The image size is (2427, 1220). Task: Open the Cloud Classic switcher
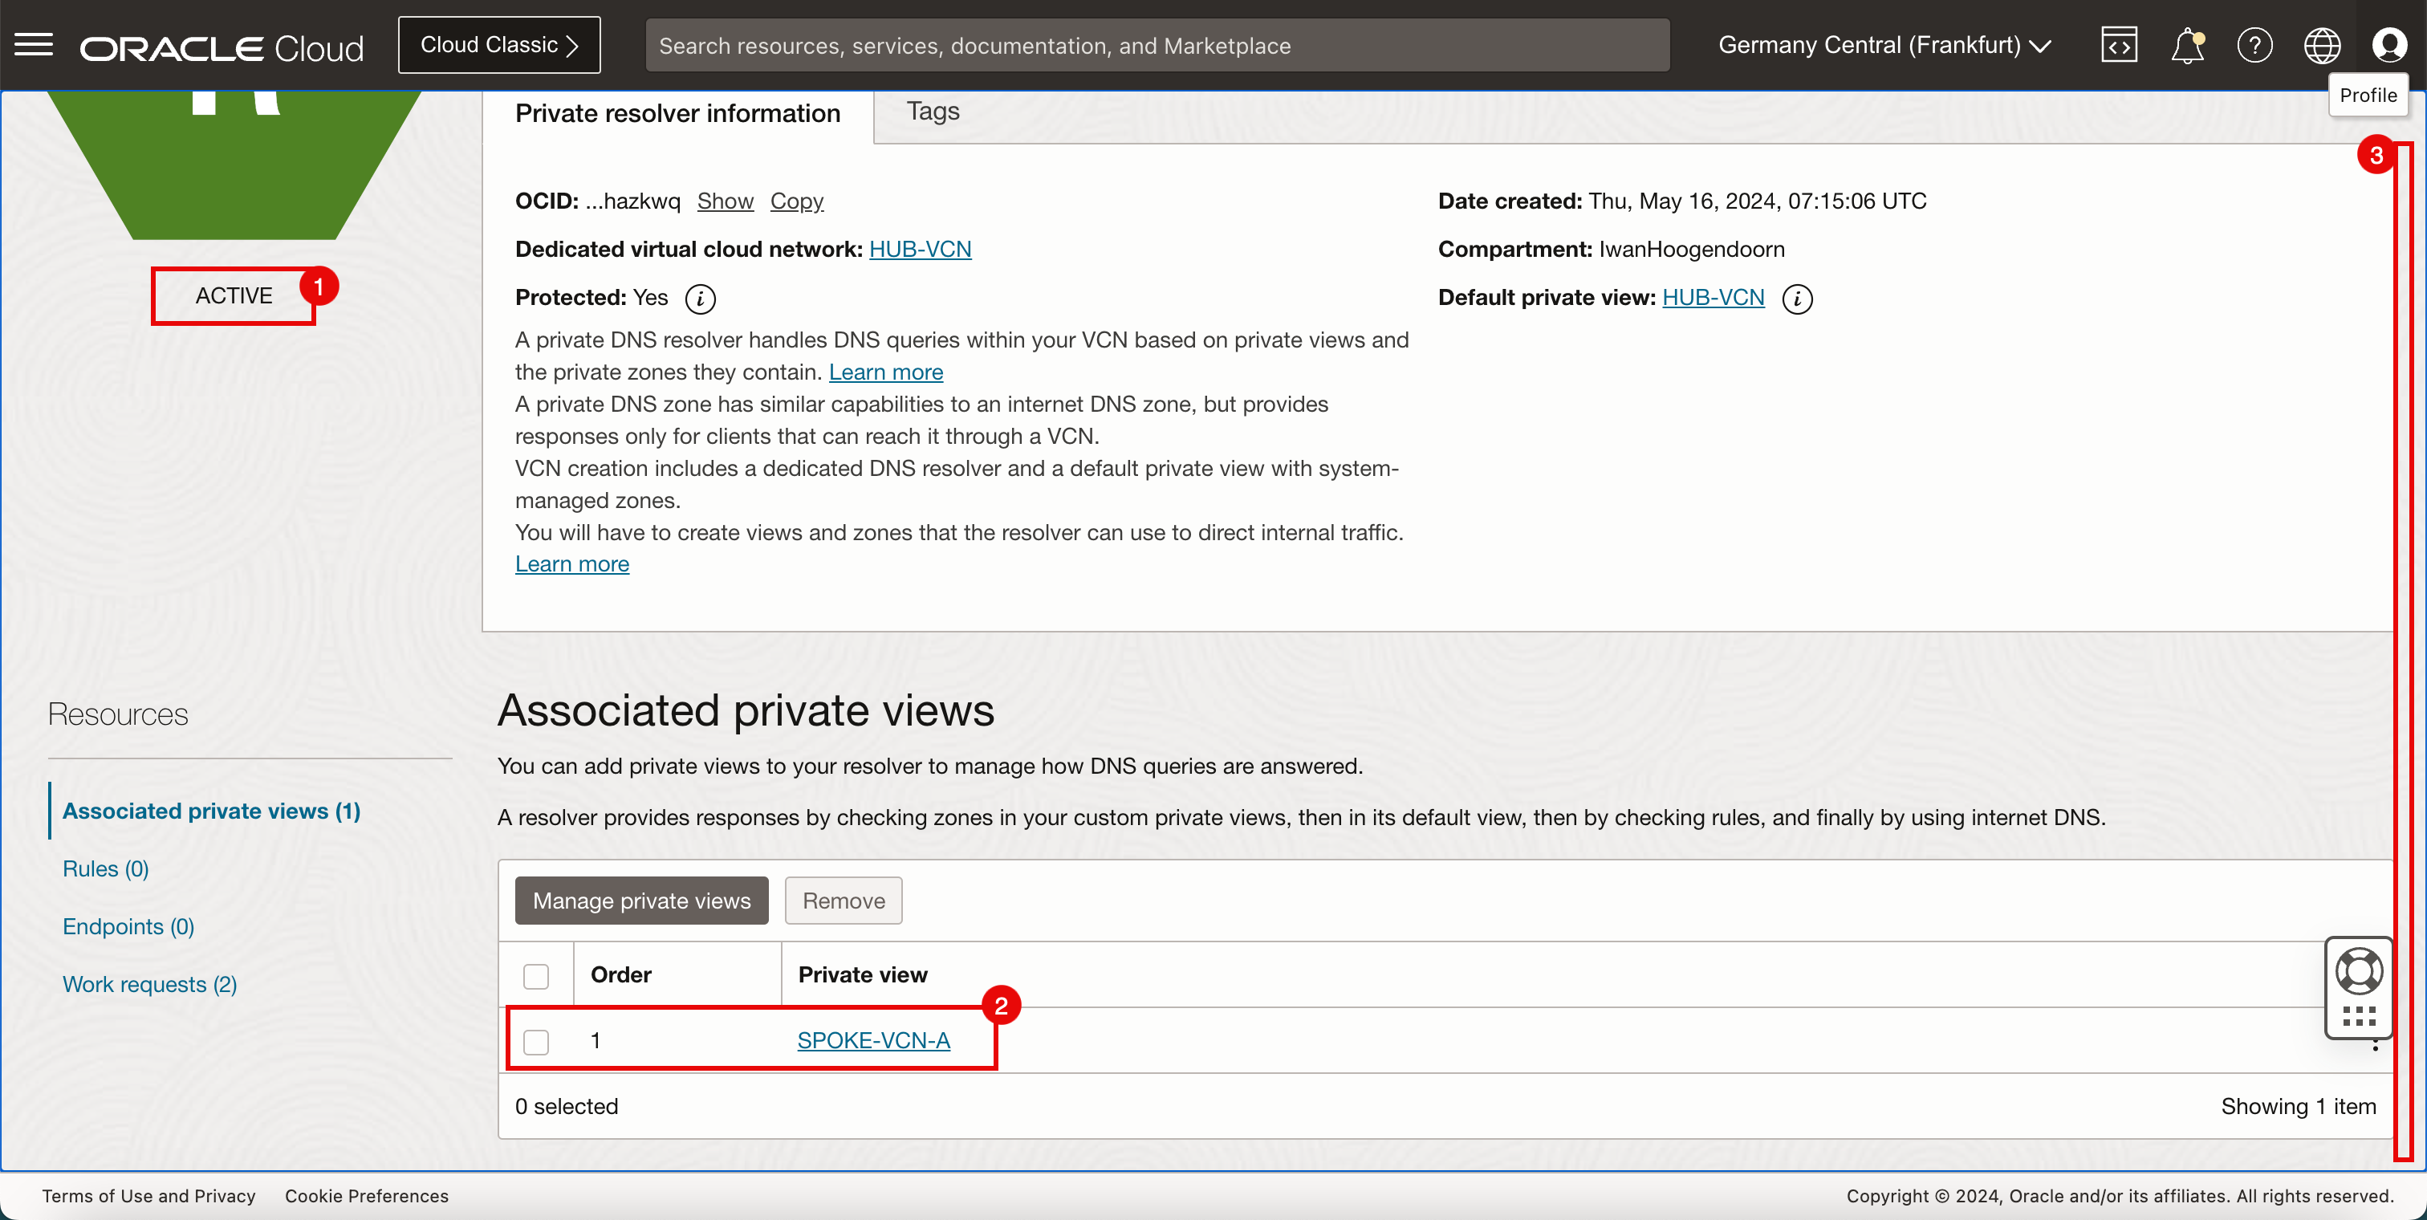click(x=498, y=44)
